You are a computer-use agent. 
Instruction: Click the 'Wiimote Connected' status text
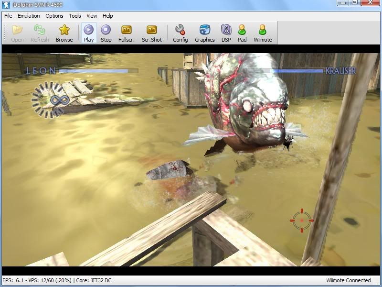point(349,280)
